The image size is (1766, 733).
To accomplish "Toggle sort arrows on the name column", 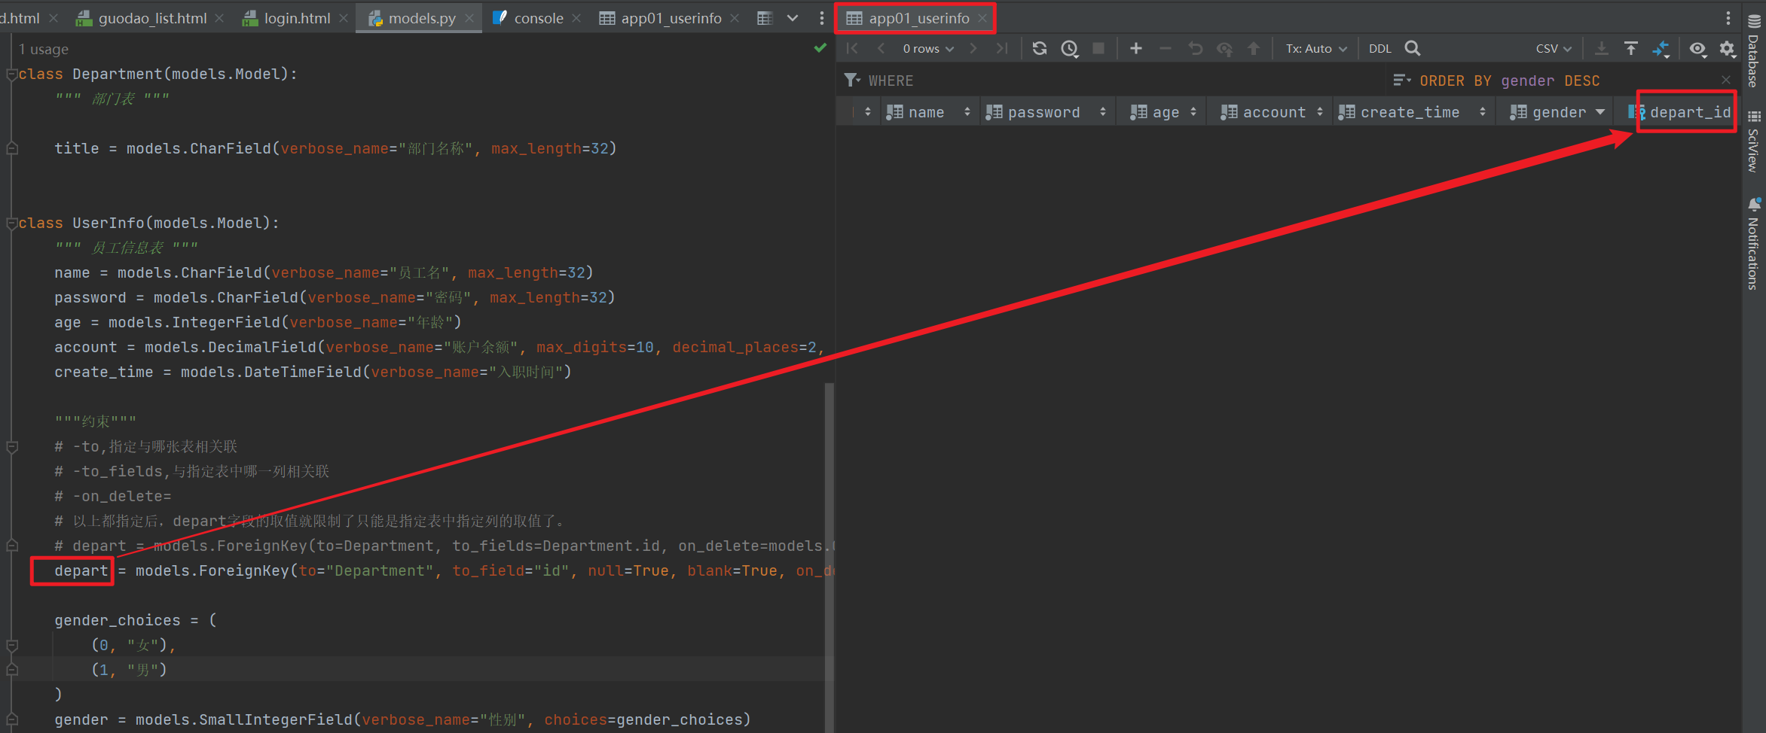I will pos(967,112).
